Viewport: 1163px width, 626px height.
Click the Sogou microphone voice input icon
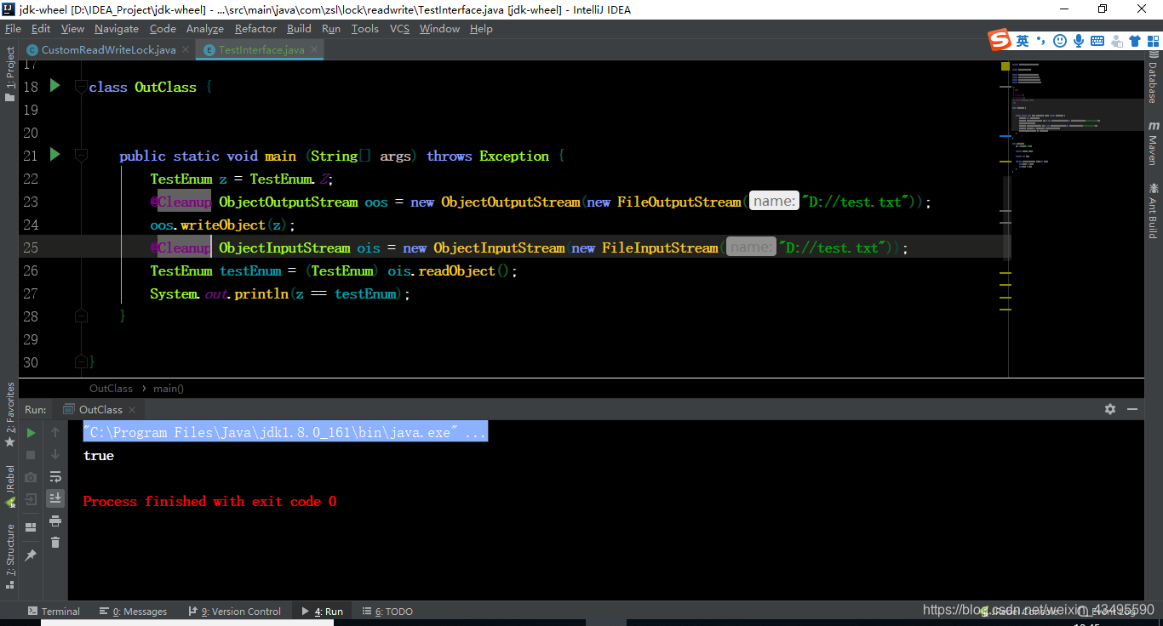[x=1079, y=41]
